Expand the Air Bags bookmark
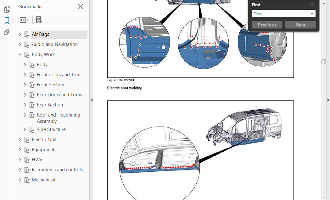Image resolution: width=330 pixels, height=200 pixels. [20, 34]
